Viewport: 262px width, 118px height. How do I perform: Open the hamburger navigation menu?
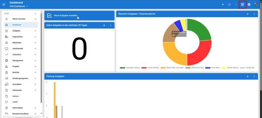(4, 5)
